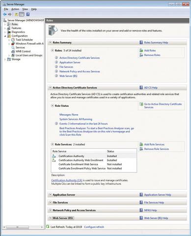This screenshot has height=236, width=191.
Task: Open the Help menu
Action: click(x=34, y=9)
